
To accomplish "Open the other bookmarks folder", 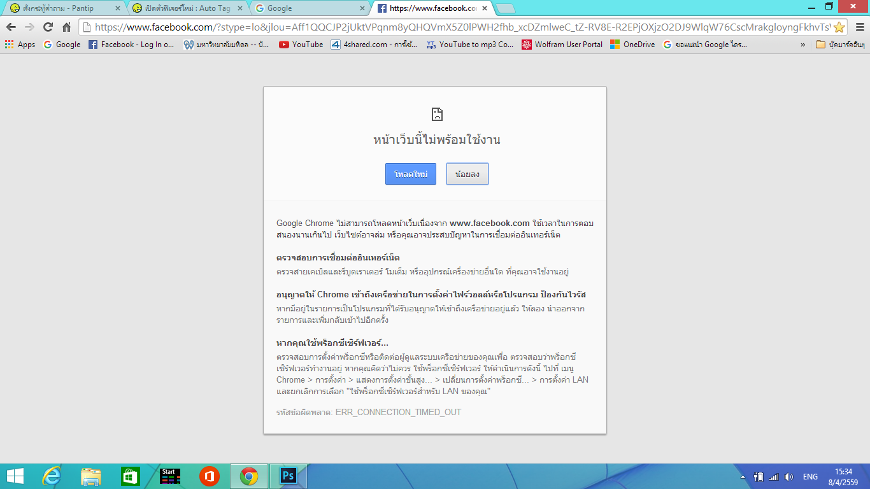I will (839, 45).
